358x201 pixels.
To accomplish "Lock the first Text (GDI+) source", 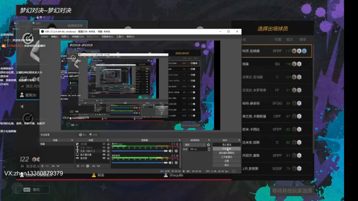I will pos(108,147).
